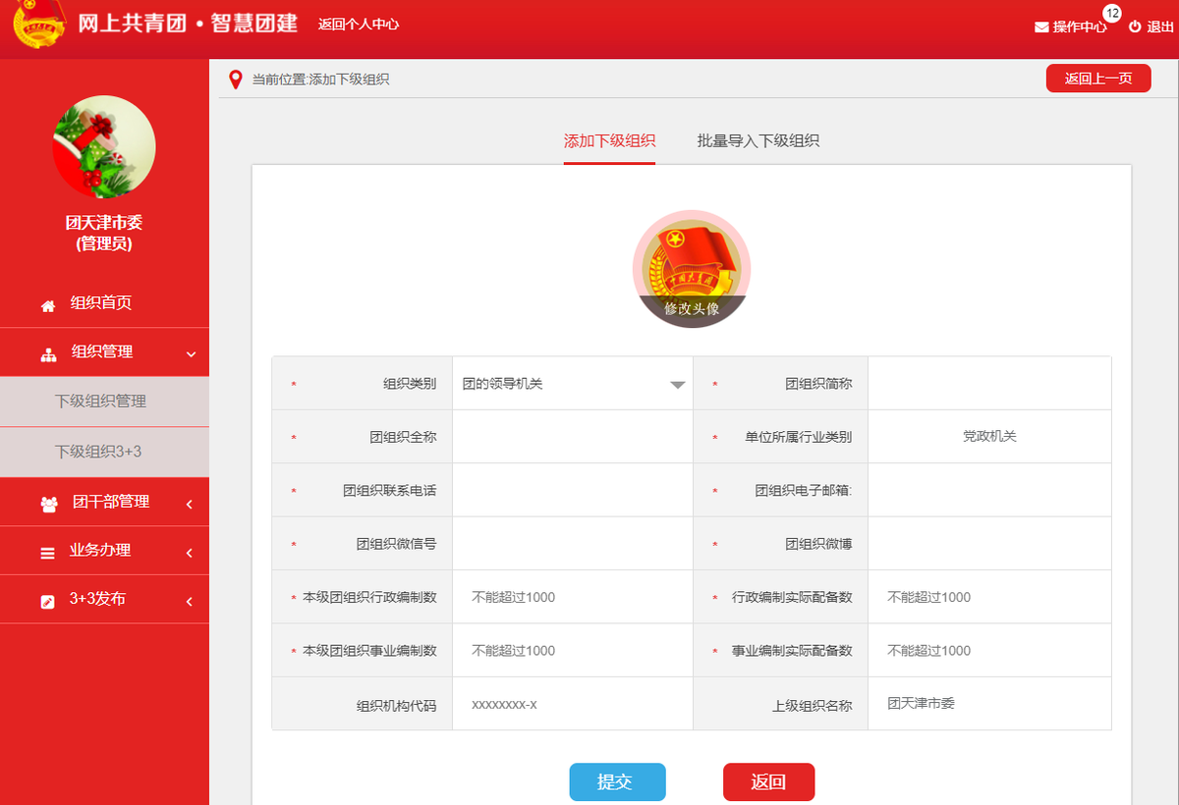Click the people icon beside 团干部管理
Viewport: 1179px width, 805px height.
click(x=49, y=504)
